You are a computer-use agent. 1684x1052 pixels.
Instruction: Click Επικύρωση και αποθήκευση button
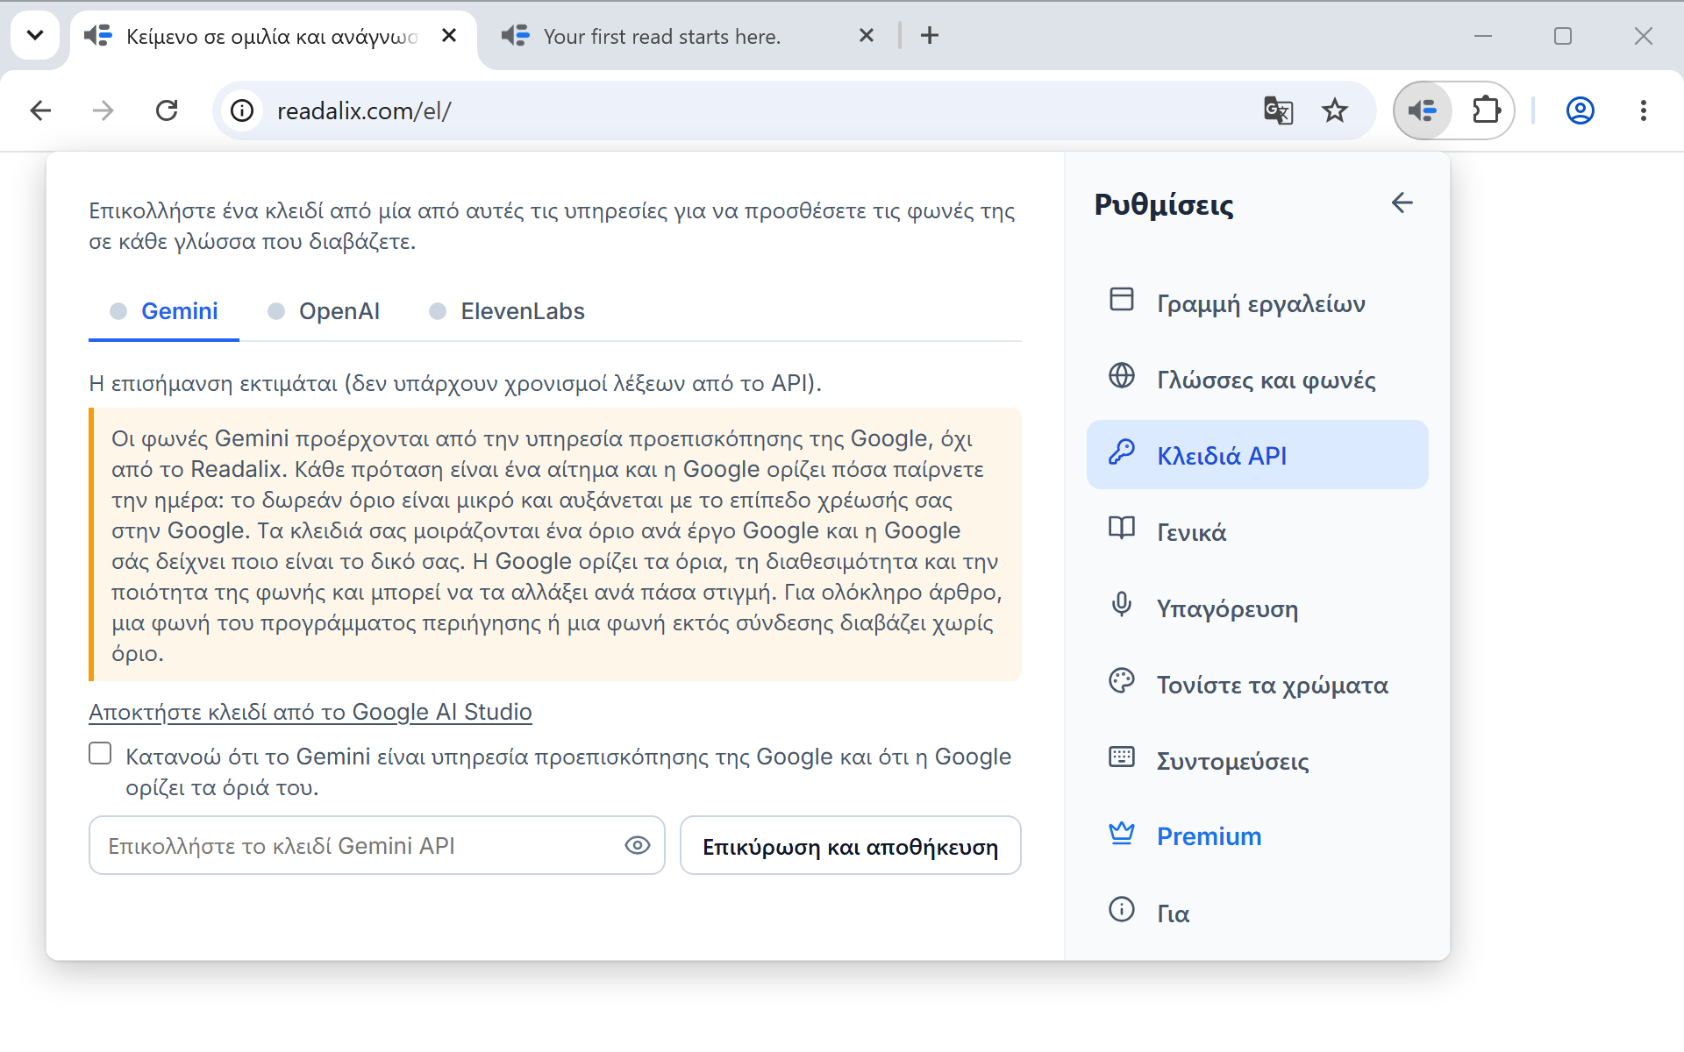(850, 845)
